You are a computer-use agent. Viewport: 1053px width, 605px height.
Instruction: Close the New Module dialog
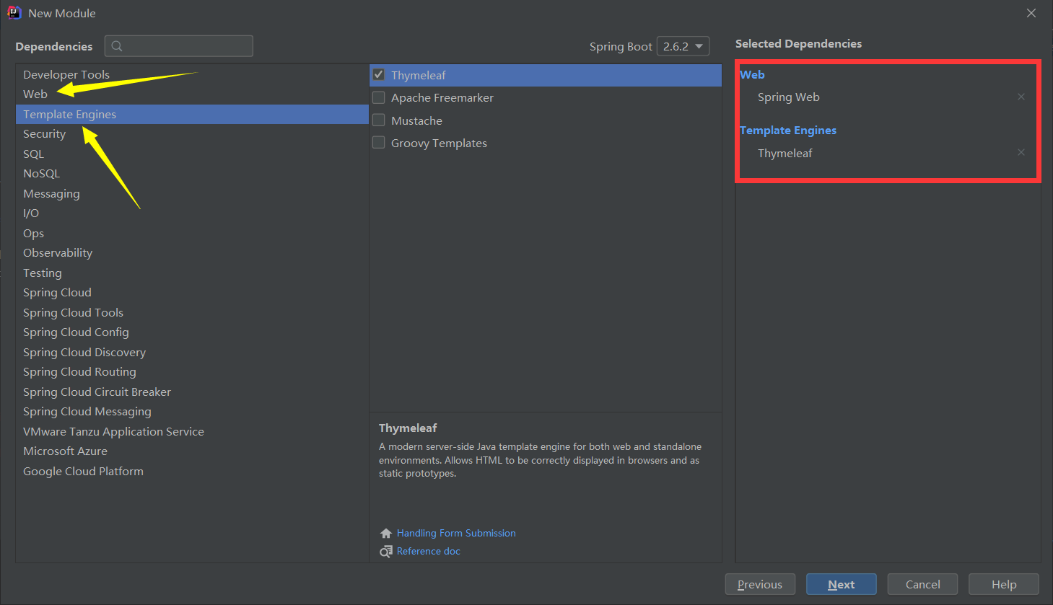pyautogui.click(x=1031, y=13)
